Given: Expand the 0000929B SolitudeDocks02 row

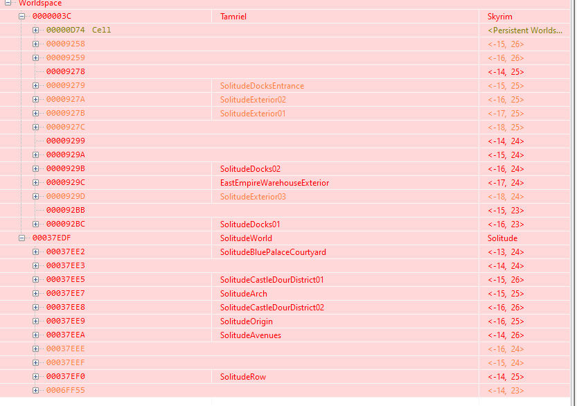Looking at the screenshot, I should pos(36,168).
